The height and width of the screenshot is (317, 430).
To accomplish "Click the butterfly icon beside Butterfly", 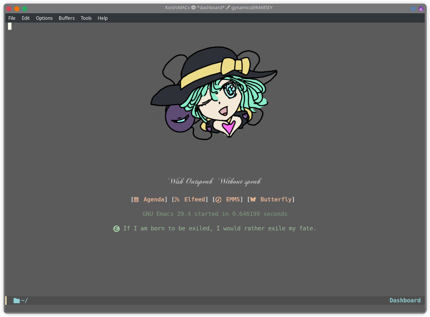I will pos(253,199).
